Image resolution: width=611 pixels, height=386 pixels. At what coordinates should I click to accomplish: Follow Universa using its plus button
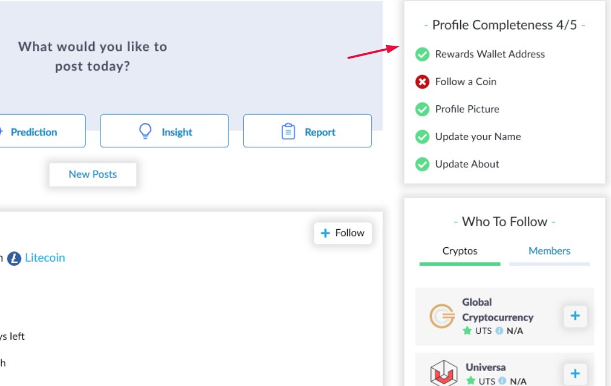575,373
